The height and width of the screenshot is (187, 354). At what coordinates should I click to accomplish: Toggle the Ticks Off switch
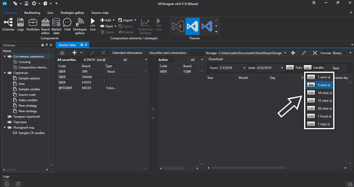pos(289,67)
